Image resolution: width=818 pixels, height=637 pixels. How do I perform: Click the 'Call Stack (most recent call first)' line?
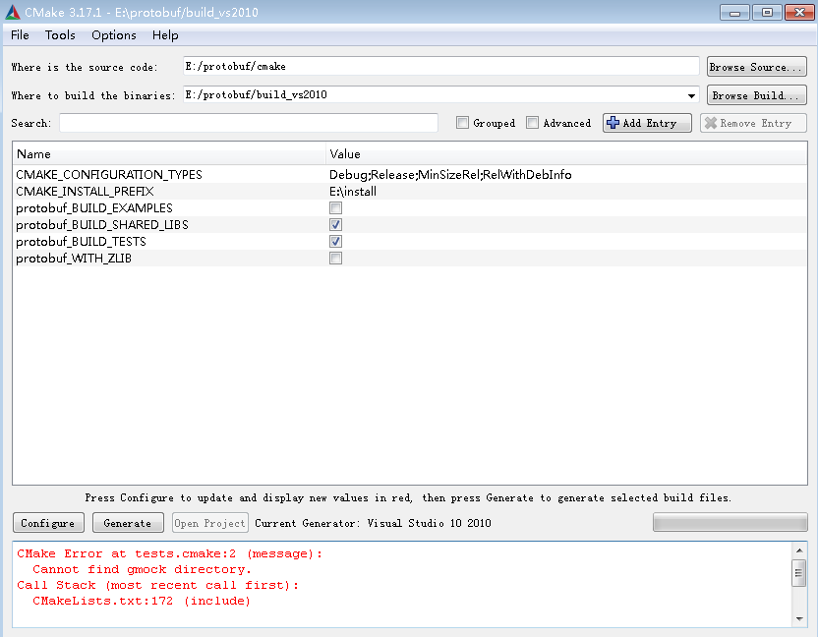point(157,585)
